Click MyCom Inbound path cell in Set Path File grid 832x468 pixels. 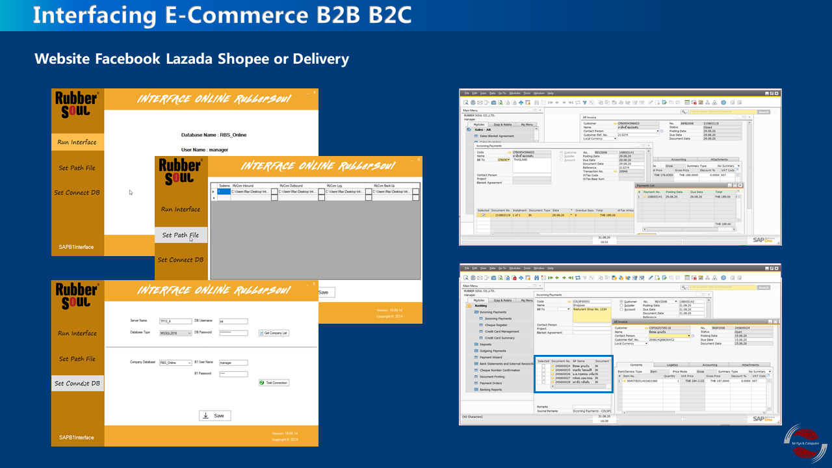(251, 192)
